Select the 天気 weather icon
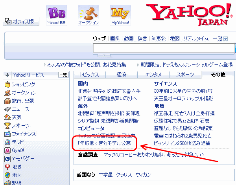This screenshot has height=185, width=236. click(7, 117)
